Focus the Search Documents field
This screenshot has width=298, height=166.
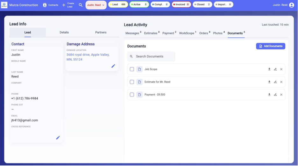151,56
